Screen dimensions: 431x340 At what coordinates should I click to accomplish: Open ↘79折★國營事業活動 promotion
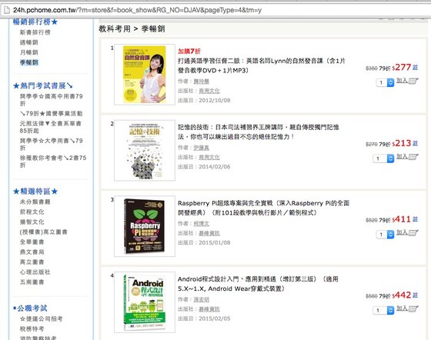[x=51, y=113]
